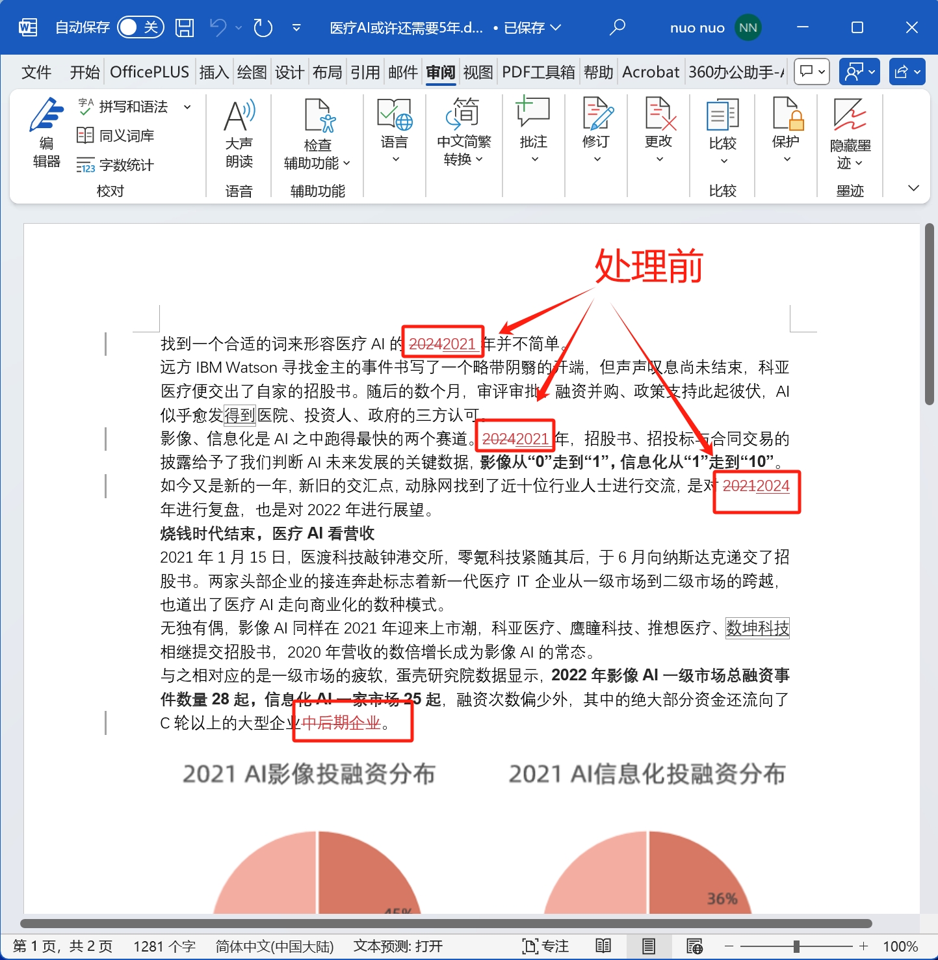The height and width of the screenshot is (960, 938).
Task: Switch to Read Mode view in status bar
Action: [x=603, y=946]
